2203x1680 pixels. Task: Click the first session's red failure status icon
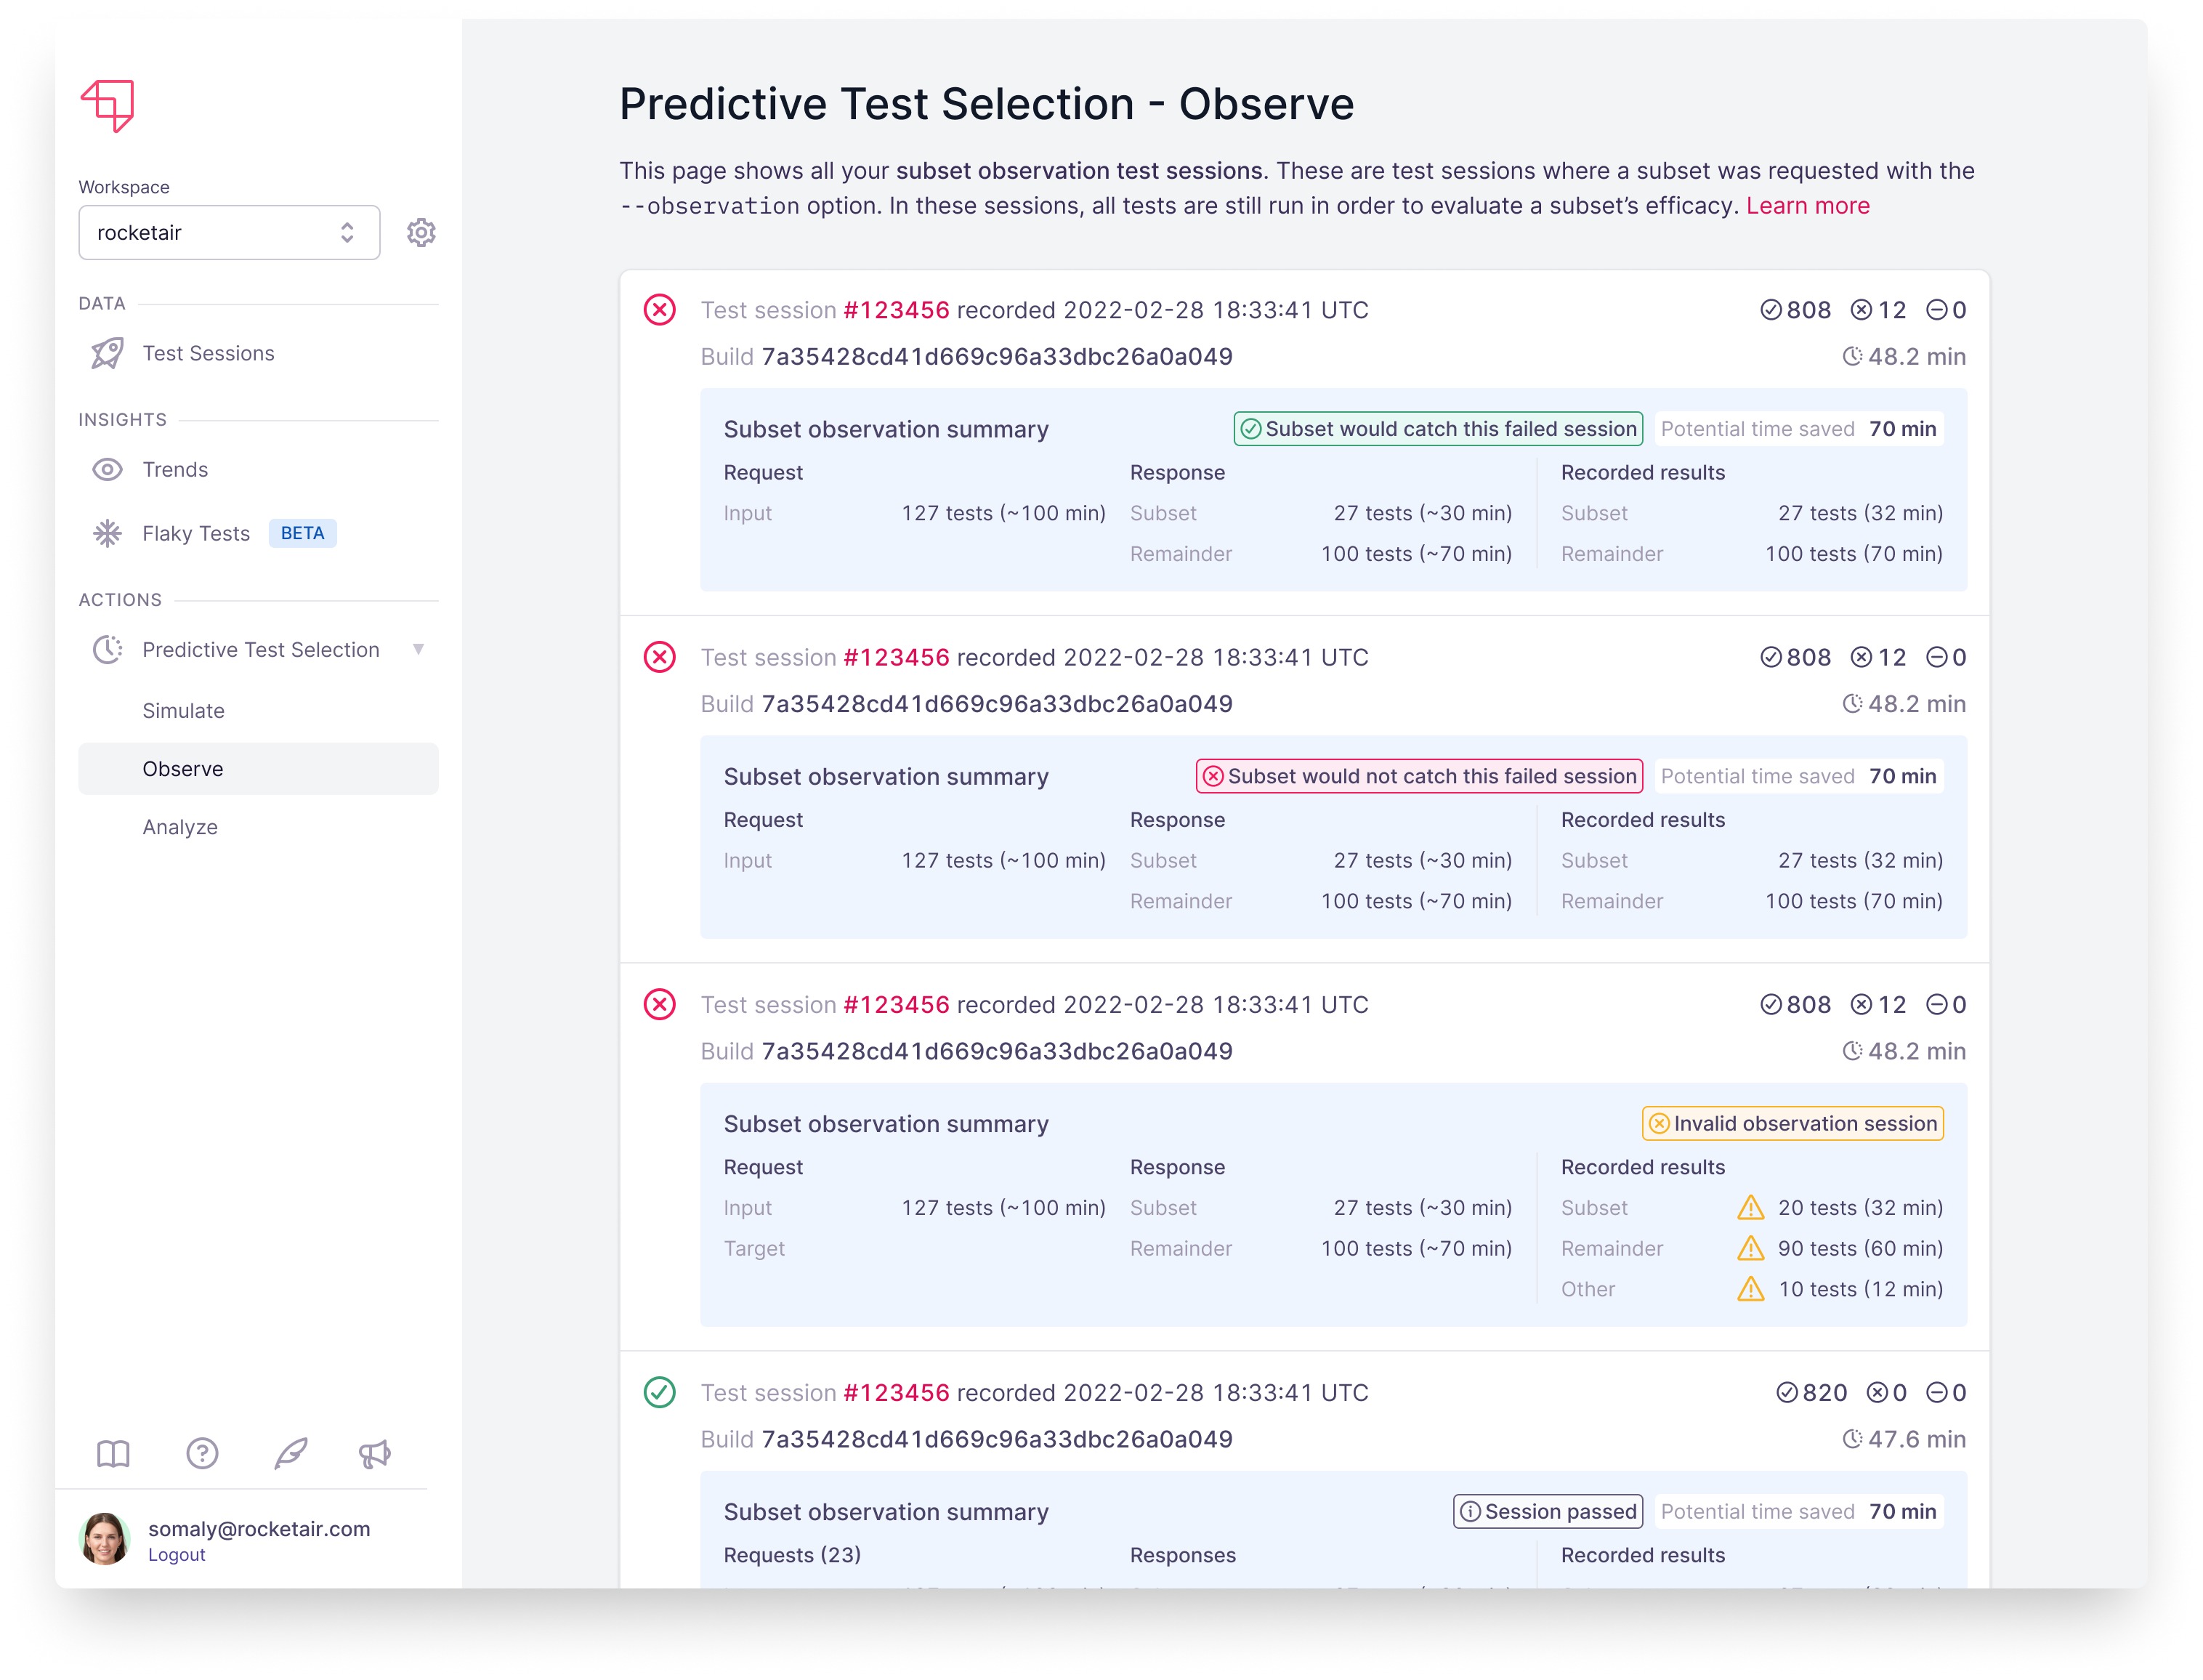click(x=659, y=310)
